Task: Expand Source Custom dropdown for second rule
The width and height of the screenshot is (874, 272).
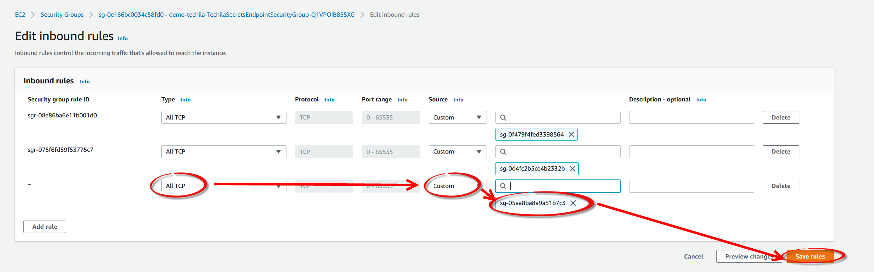Action: coord(457,152)
